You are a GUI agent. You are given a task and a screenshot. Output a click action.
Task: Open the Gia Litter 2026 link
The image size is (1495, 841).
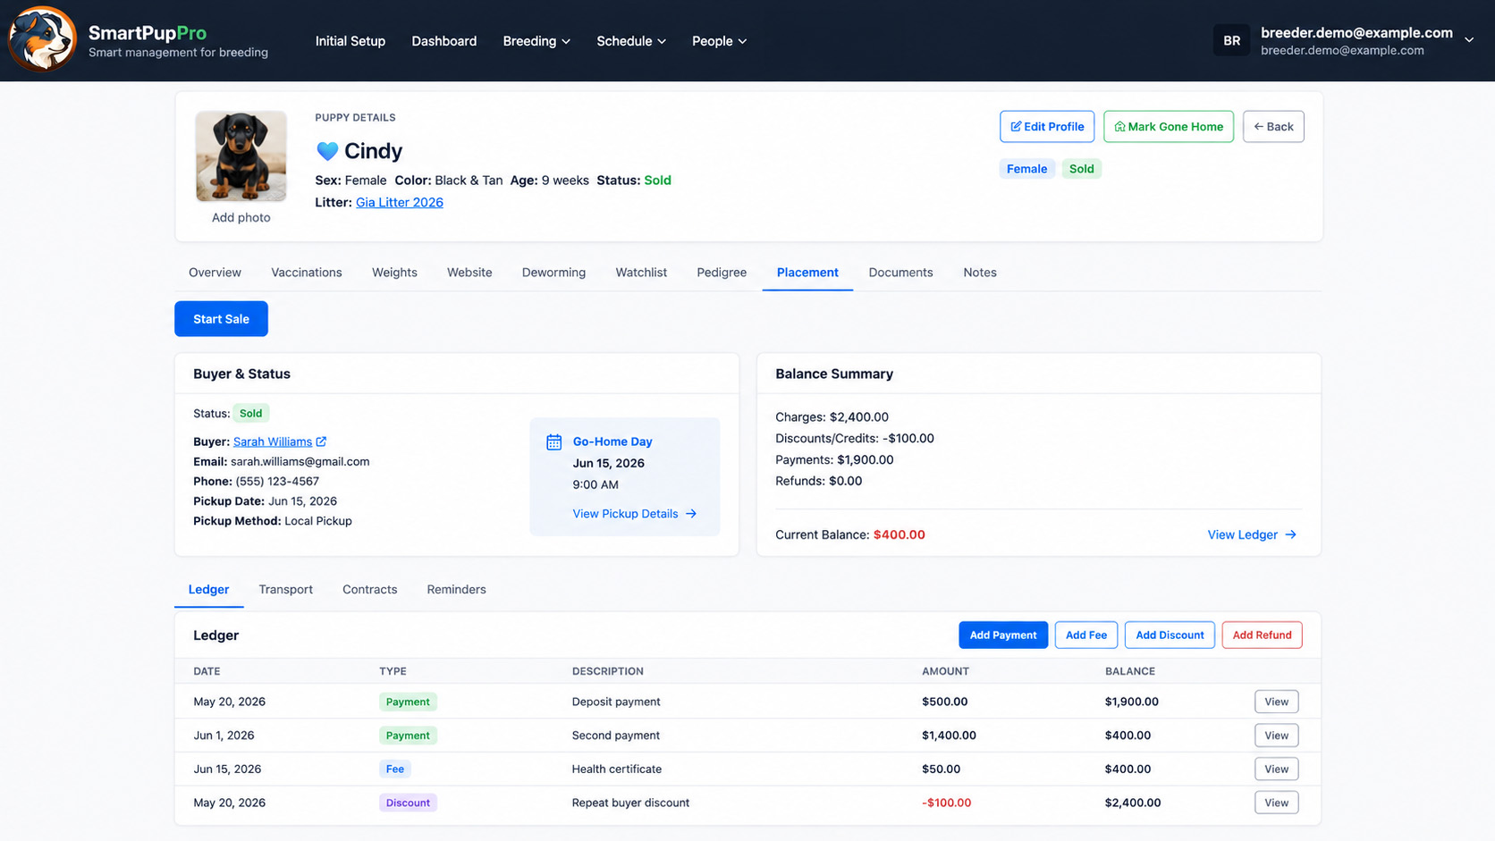[400, 202]
